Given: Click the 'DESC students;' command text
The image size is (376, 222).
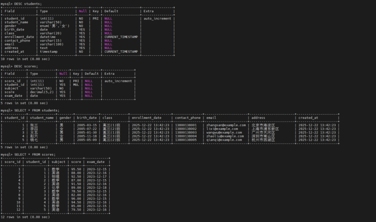Looking at the screenshot, I should click(x=28, y=4).
